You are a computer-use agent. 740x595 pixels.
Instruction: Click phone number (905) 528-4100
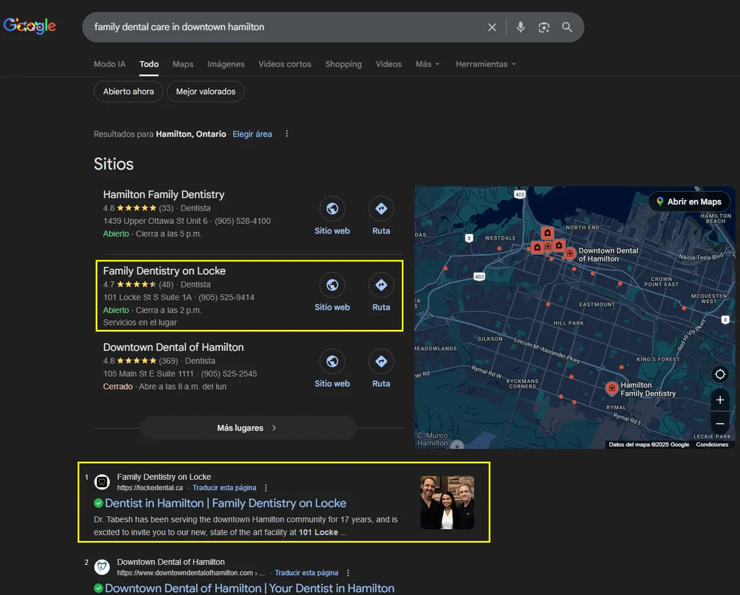tap(242, 221)
